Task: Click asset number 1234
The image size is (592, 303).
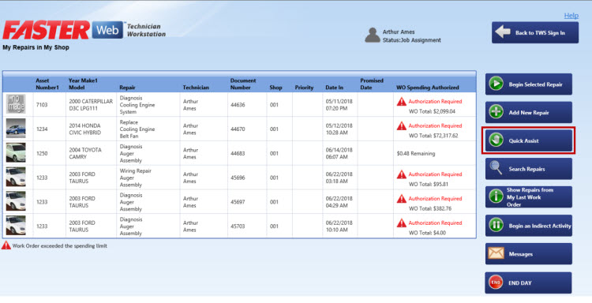Action: tap(42, 129)
